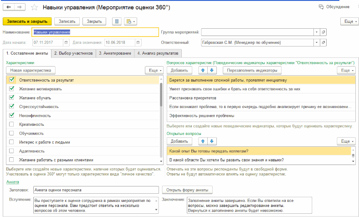This screenshot has width=359, height=217.
Task: Move indicator question down
Action: pyautogui.click(x=212, y=70)
